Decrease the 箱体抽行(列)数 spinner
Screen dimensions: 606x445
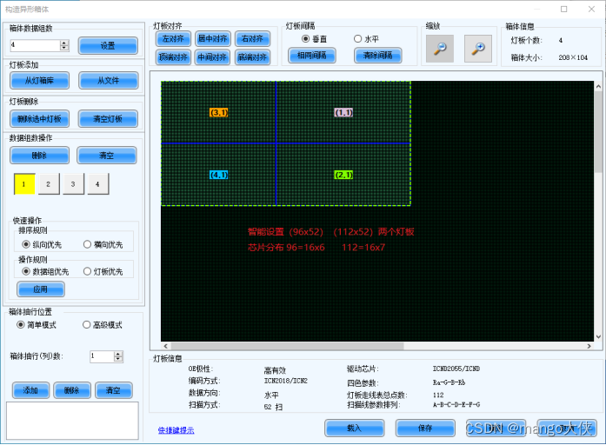(x=118, y=359)
